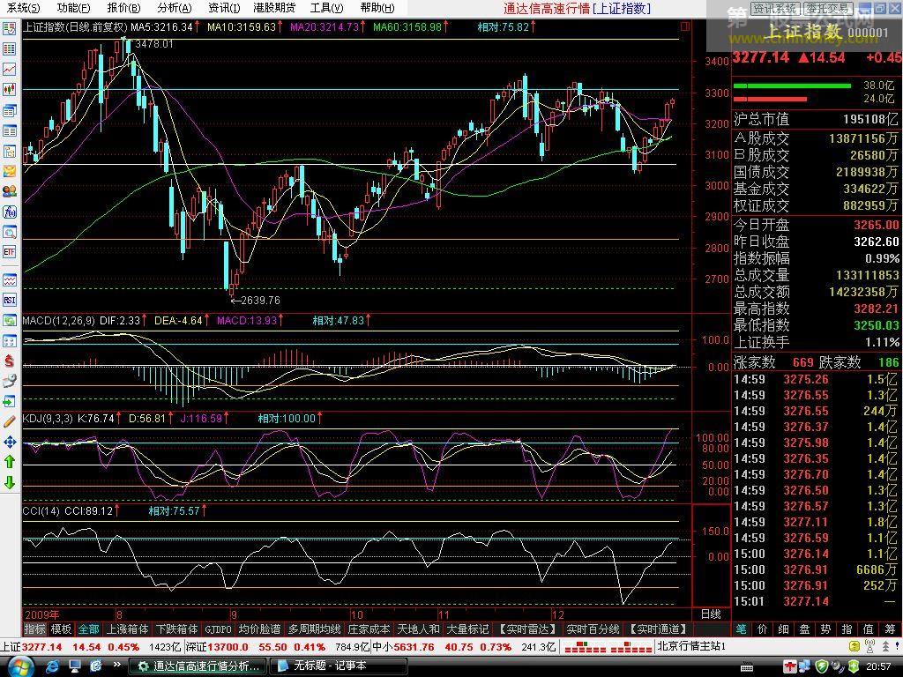The width and height of the screenshot is (903, 677).
Task: Choose the 多周期均线 tab
Action: click(x=315, y=629)
